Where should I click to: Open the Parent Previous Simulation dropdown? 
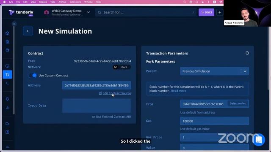(214, 71)
